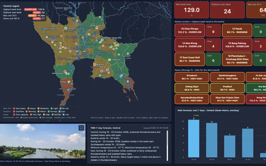Open the 17 East Coast Gulf basin card

(190, 59)
